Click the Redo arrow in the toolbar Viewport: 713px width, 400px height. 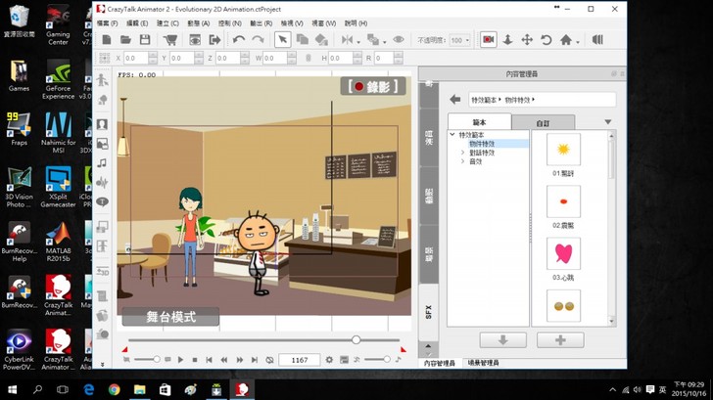point(257,40)
